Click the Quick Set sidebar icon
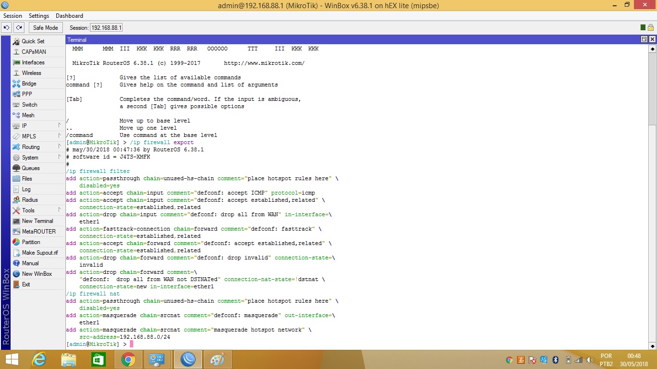657x369 pixels. click(16, 41)
